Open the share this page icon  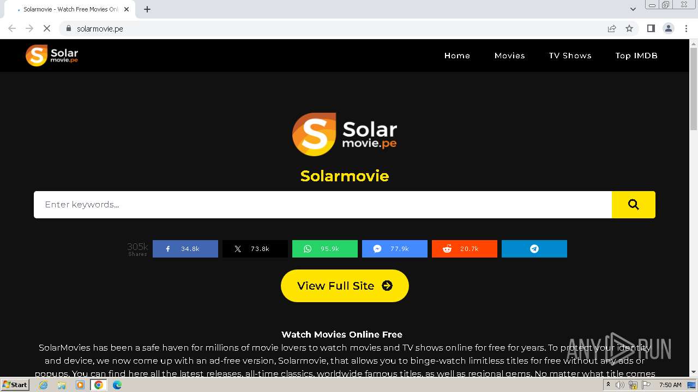(612, 28)
